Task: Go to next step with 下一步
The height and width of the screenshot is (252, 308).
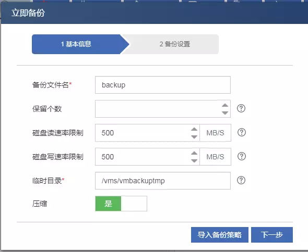Action: pos(272,235)
